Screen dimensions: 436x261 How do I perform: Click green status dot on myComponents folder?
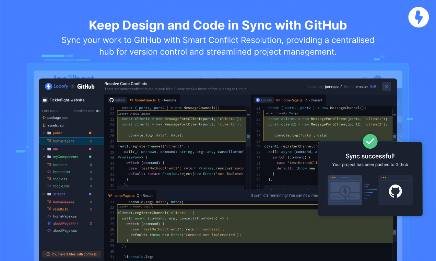(x=90, y=157)
